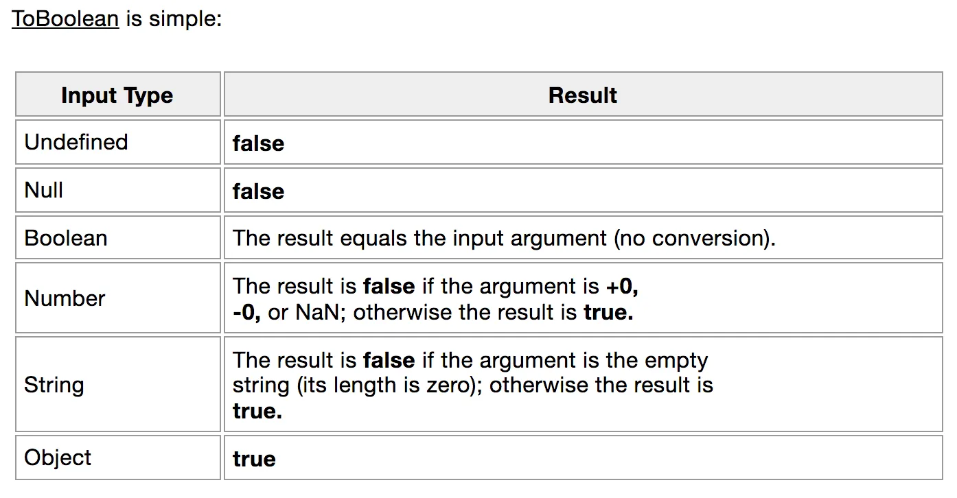Click the true result for Object
The width and height of the screenshot is (957, 498).
(x=254, y=459)
